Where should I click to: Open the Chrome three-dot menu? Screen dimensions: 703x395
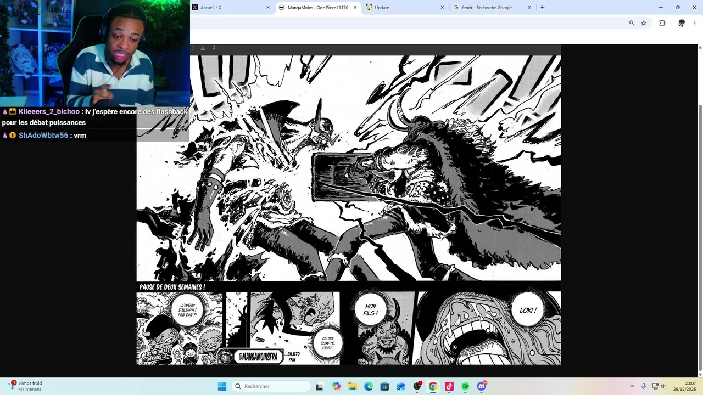coord(695,23)
